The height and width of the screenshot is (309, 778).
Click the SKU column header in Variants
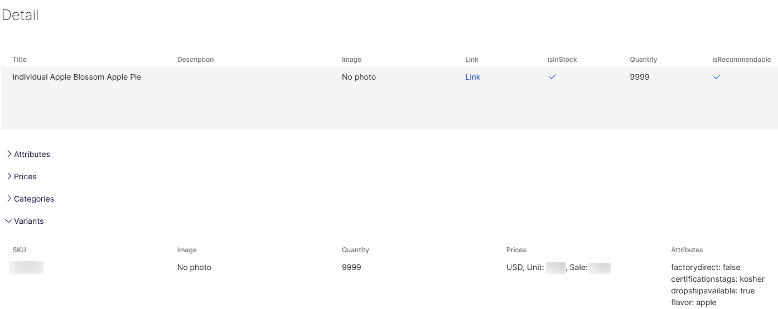pyautogui.click(x=19, y=250)
